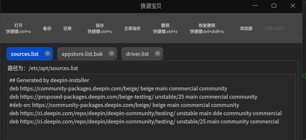Save the current file with 保存
The width and height of the screenshot is (306, 140).
point(100,29)
